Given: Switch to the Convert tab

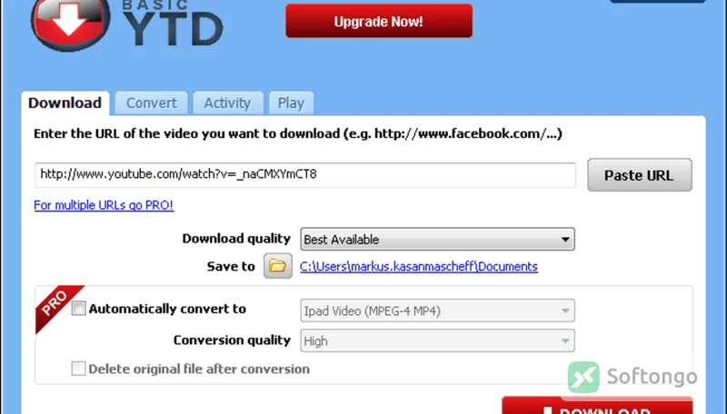Looking at the screenshot, I should [151, 103].
